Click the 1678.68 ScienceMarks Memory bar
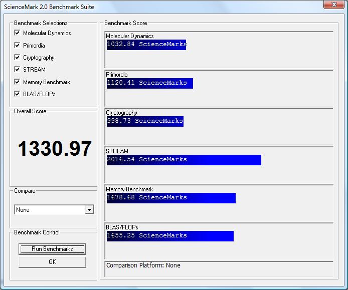Image resolution: width=348 pixels, height=290 pixels. point(171,198)
